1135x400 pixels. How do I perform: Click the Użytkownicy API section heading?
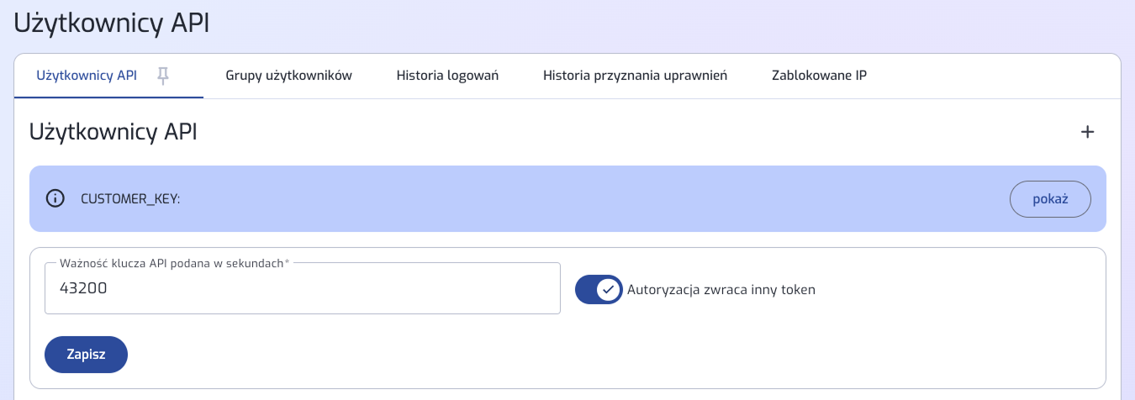(x=113, y=132)
